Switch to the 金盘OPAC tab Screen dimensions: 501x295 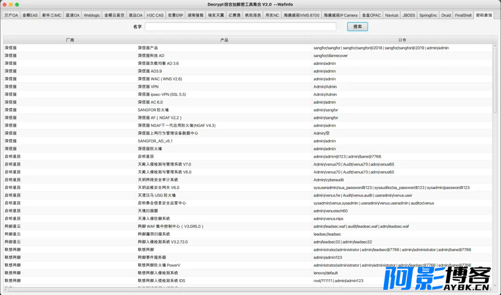point(371,15)
